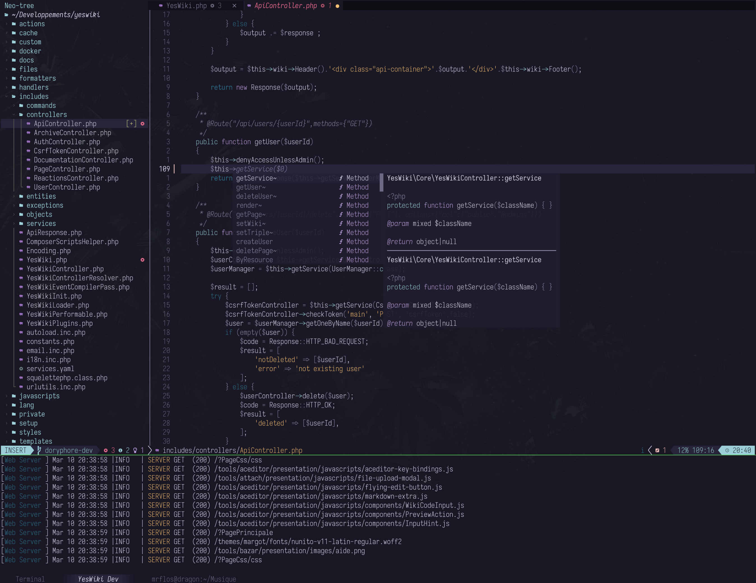This screenshot has width=756, height=583.
Task: Click the git branch icon in statusline
Action: click(39, 450)
